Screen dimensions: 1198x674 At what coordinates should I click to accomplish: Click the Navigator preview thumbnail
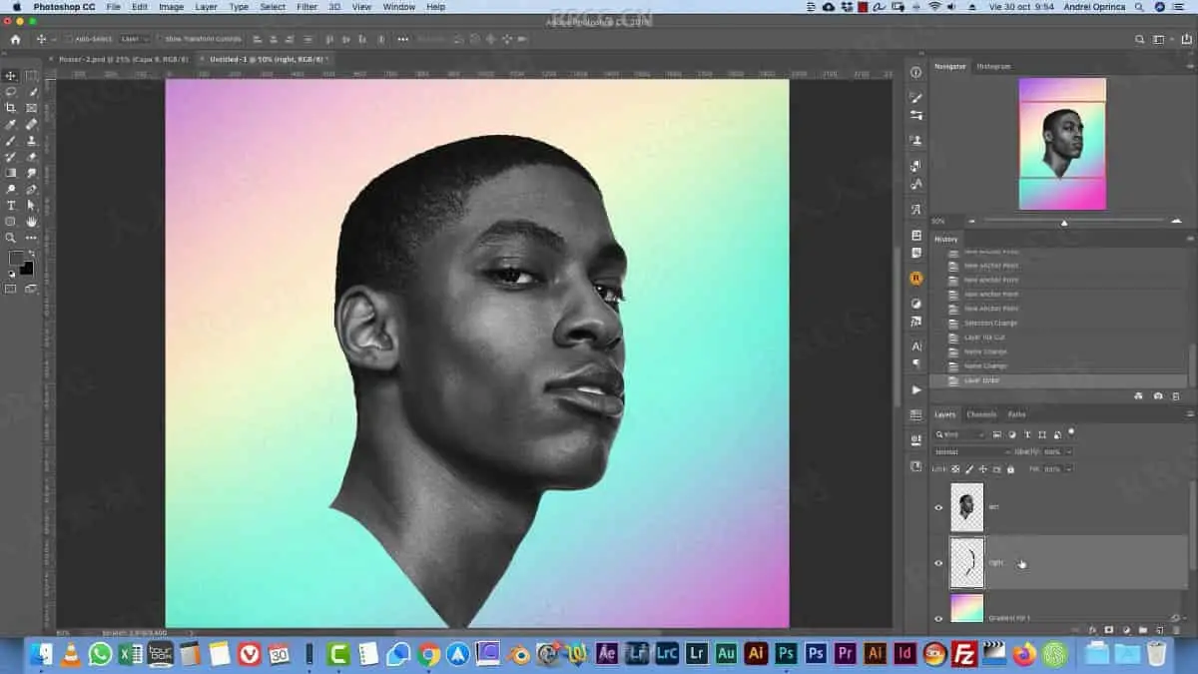tap(1062, 144)
